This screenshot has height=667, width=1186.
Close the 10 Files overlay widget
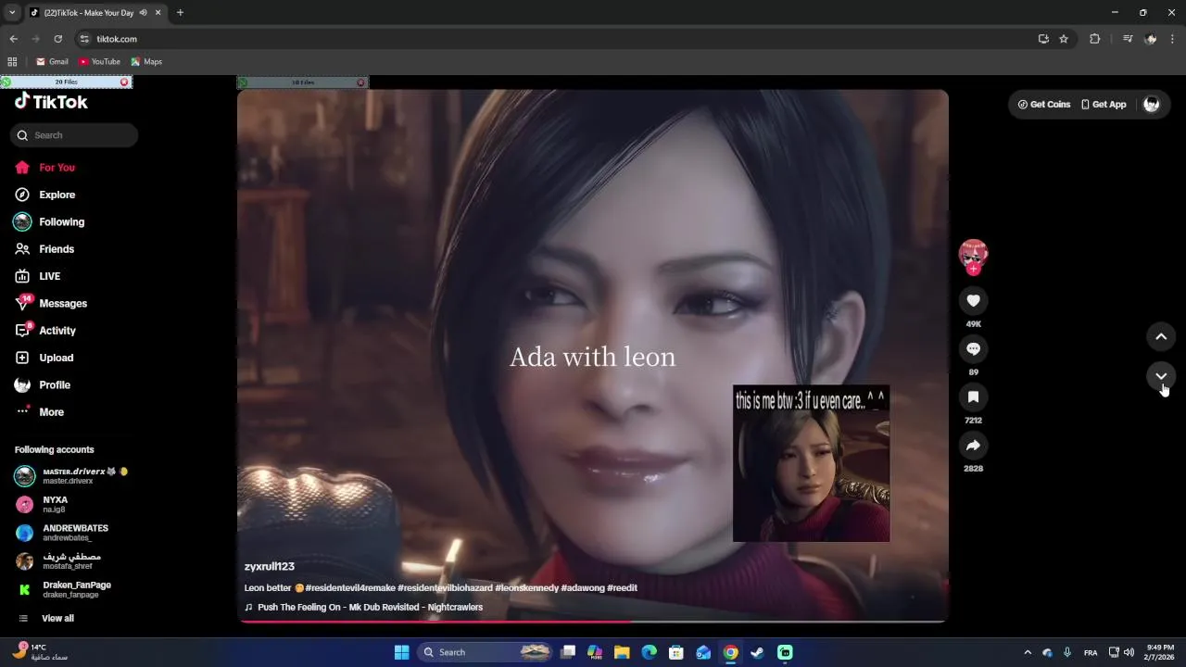[x=360, y=82]
